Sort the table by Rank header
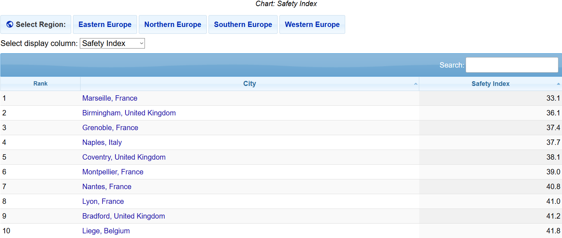The height and width of the screenshot is (238, 562). click(x=41, y=84)
